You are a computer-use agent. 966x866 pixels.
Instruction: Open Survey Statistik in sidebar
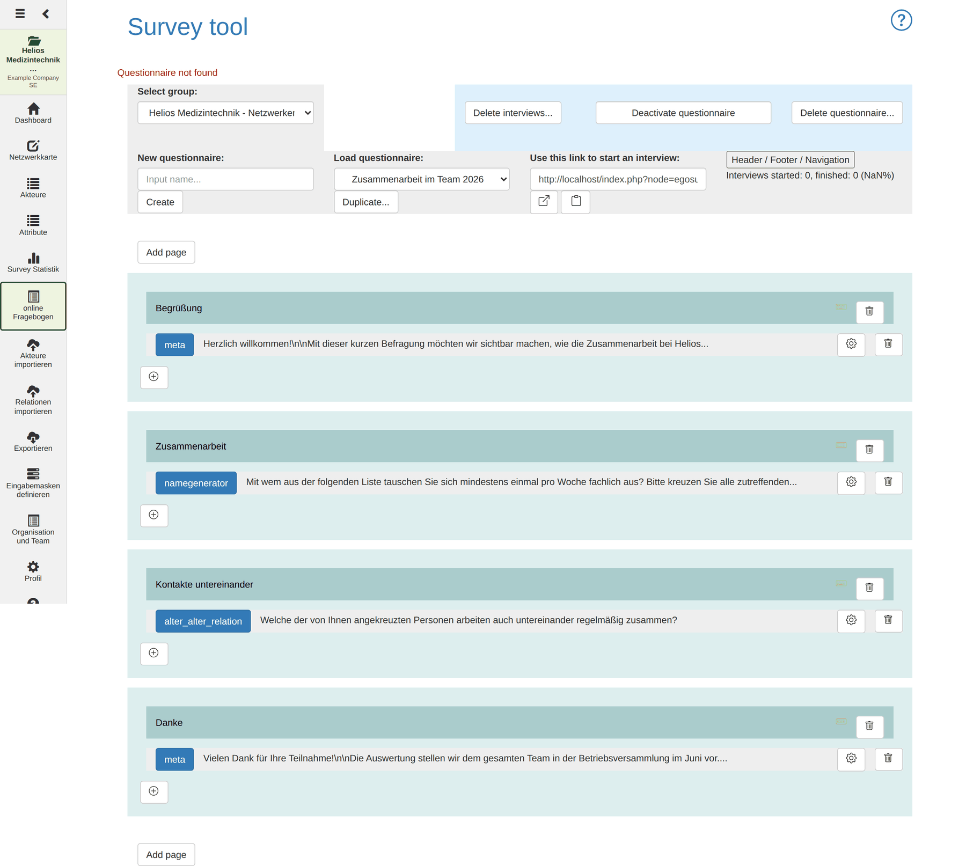click(33, 262)
